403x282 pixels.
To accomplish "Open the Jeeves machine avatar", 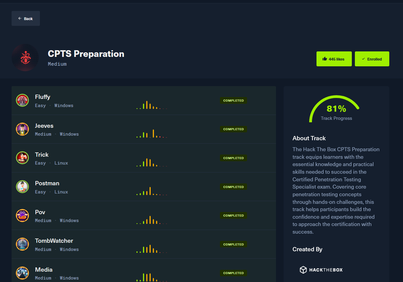I will pyautogui.click(x=22, y=129).
